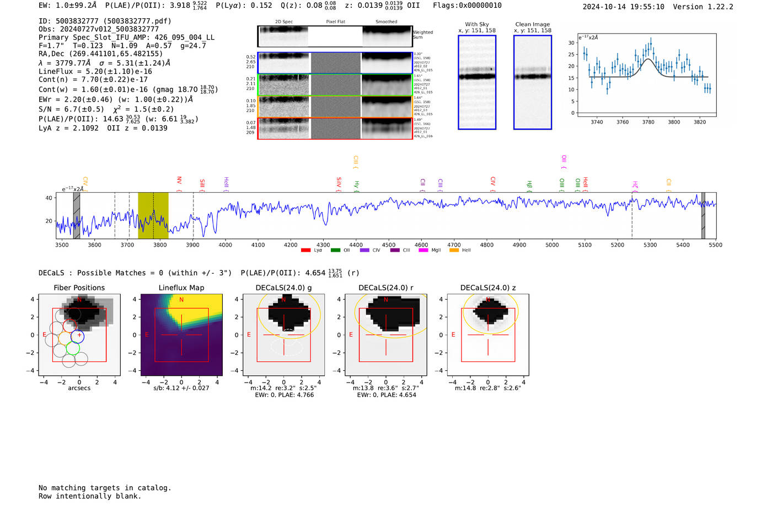Click the 'EWr: 0, PLAE: 4.654' caption

tap(387, 395)
